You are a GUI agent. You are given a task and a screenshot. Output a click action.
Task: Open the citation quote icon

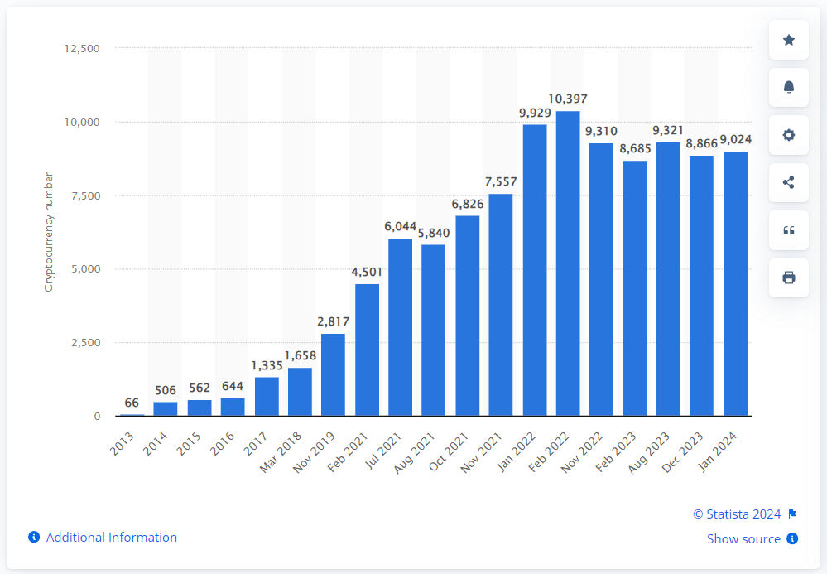[x=788, y=230]
